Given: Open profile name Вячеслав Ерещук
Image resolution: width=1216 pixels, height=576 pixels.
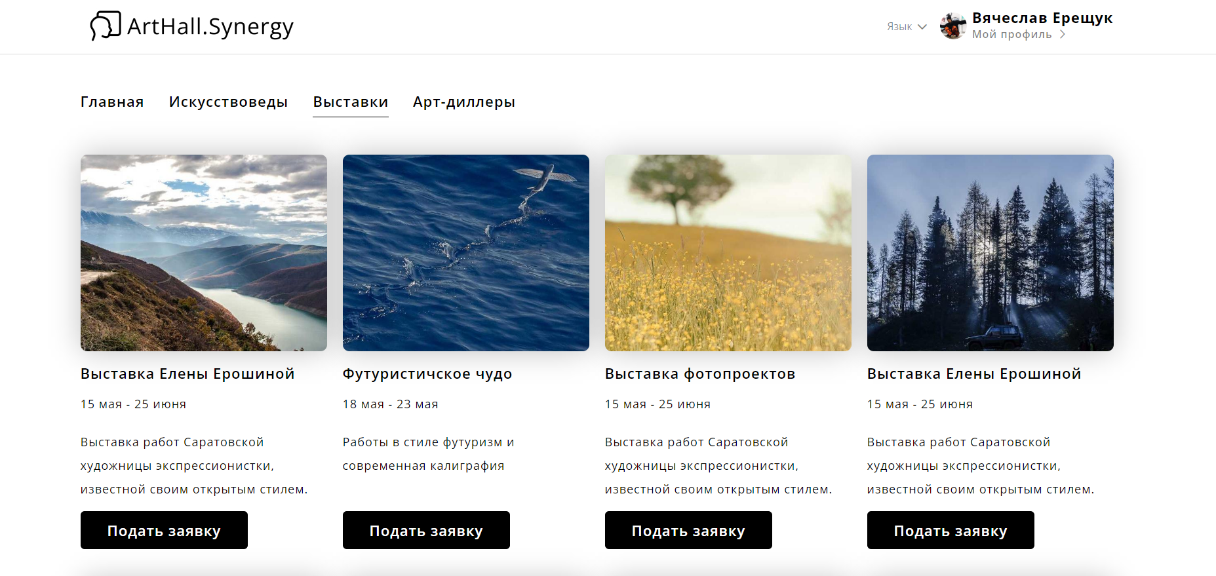Looking at the screenshot, I should (x=1042, y=18).
